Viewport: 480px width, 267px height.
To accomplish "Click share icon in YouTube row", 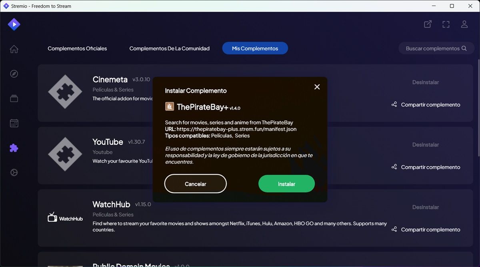I will point(394,167).
